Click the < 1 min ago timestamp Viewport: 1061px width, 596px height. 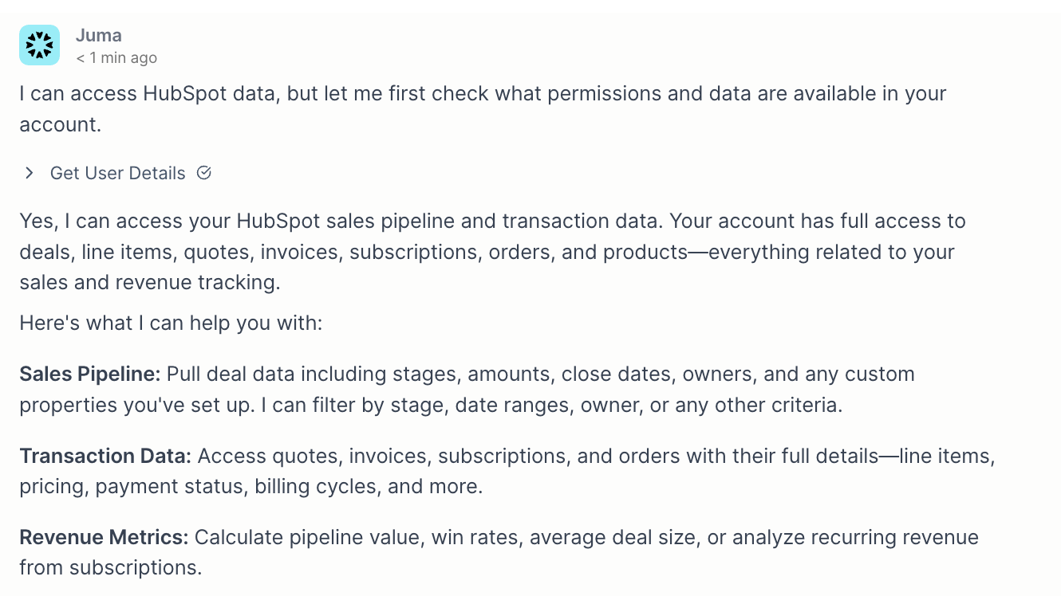tap(116, 57)
